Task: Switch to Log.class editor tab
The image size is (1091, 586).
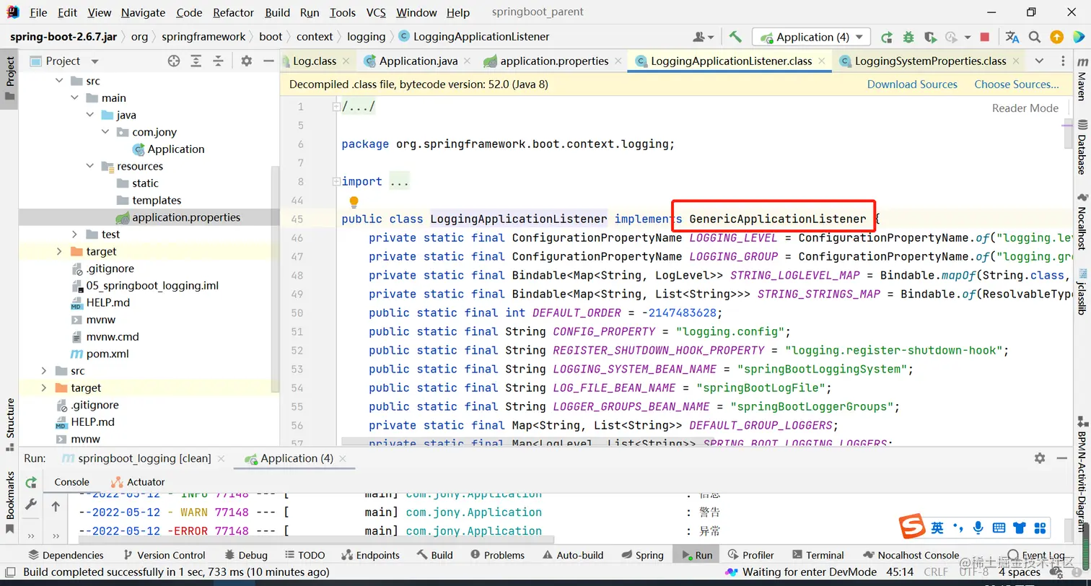Action: tap(314, 61)
